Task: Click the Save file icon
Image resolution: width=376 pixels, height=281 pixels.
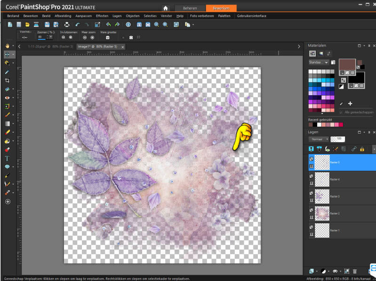Action: (48, 24)
